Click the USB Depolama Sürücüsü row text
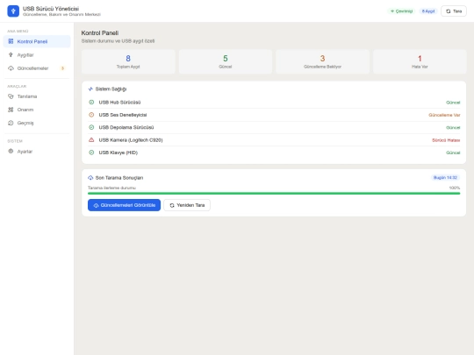Viewport: 474px width, 355px height. pyautogui.click(x=126, y=127)
